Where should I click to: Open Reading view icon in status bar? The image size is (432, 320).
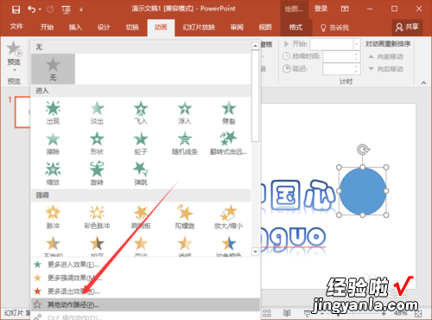[x=287, y=313]
